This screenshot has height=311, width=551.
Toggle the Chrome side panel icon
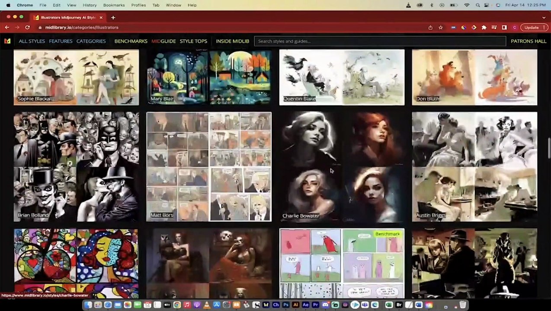click(x=504, y=27)
